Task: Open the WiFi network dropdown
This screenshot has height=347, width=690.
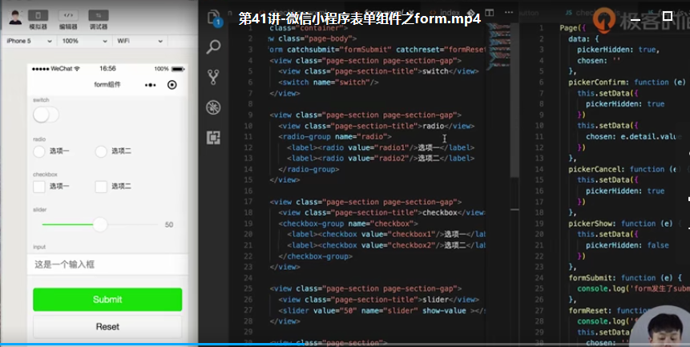Action: click(139, 41)
